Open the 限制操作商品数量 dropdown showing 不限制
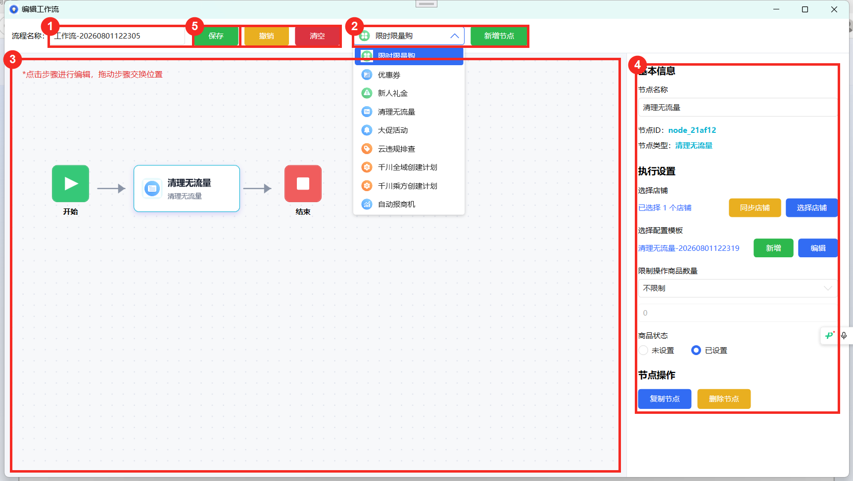This screenshot has height=481, width=853. (738, 288)
